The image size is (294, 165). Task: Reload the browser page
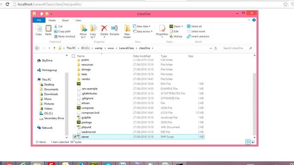7,4
